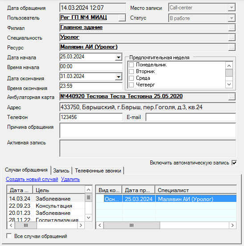Open the Дата окончания date picker arrow
Viewport: 244px width, 246px height.
119,77
